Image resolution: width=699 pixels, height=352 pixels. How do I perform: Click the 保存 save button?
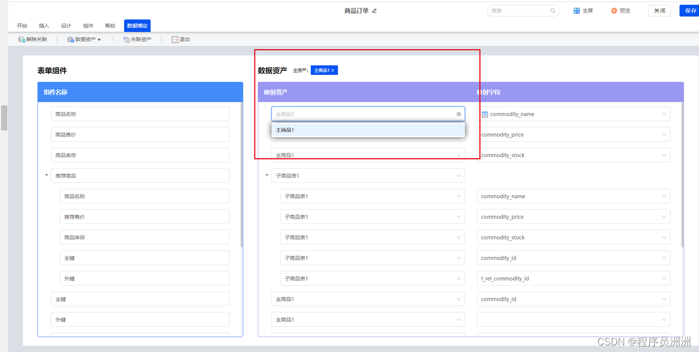(689, 10)
